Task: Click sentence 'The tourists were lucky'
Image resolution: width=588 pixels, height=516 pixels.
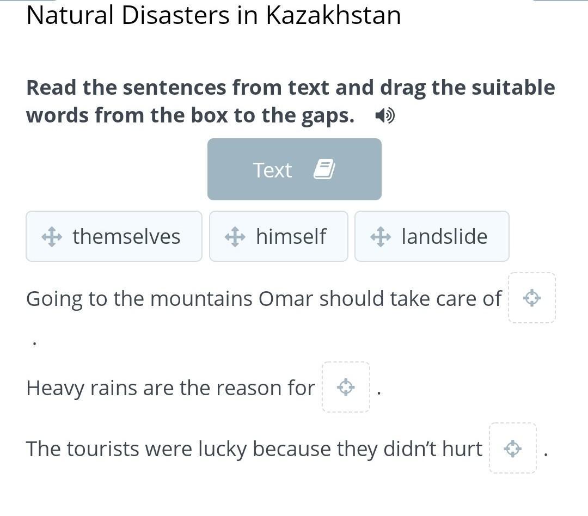Action: [254, 449]
